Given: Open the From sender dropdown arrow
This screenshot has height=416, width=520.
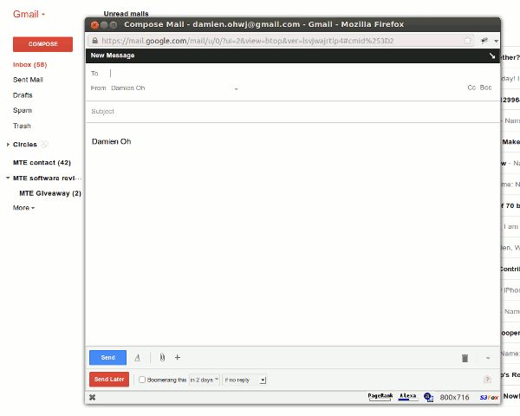Looking at the screenshot, I should [236, 88].
